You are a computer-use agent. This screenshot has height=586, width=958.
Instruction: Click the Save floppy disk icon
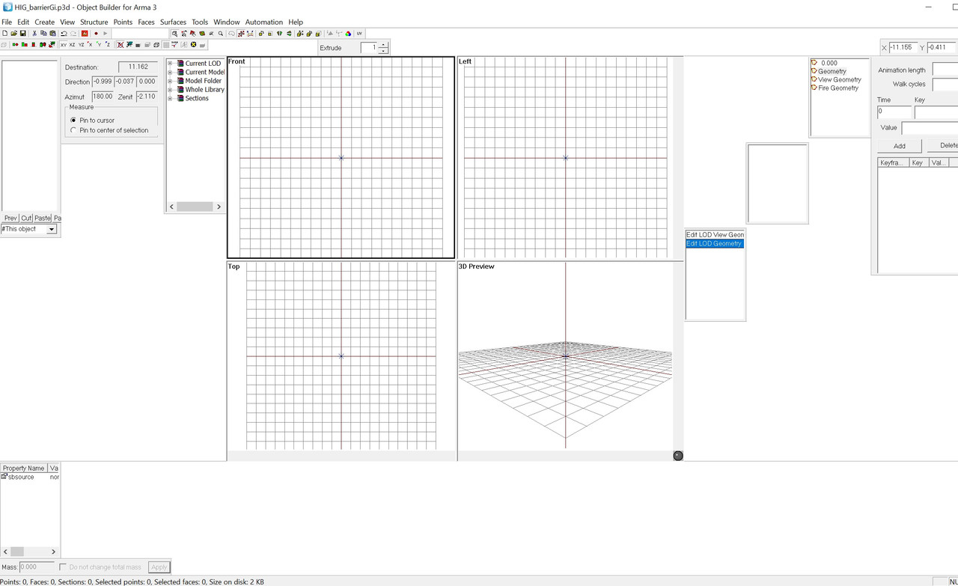pyautogui.click(x=22, y=33)
